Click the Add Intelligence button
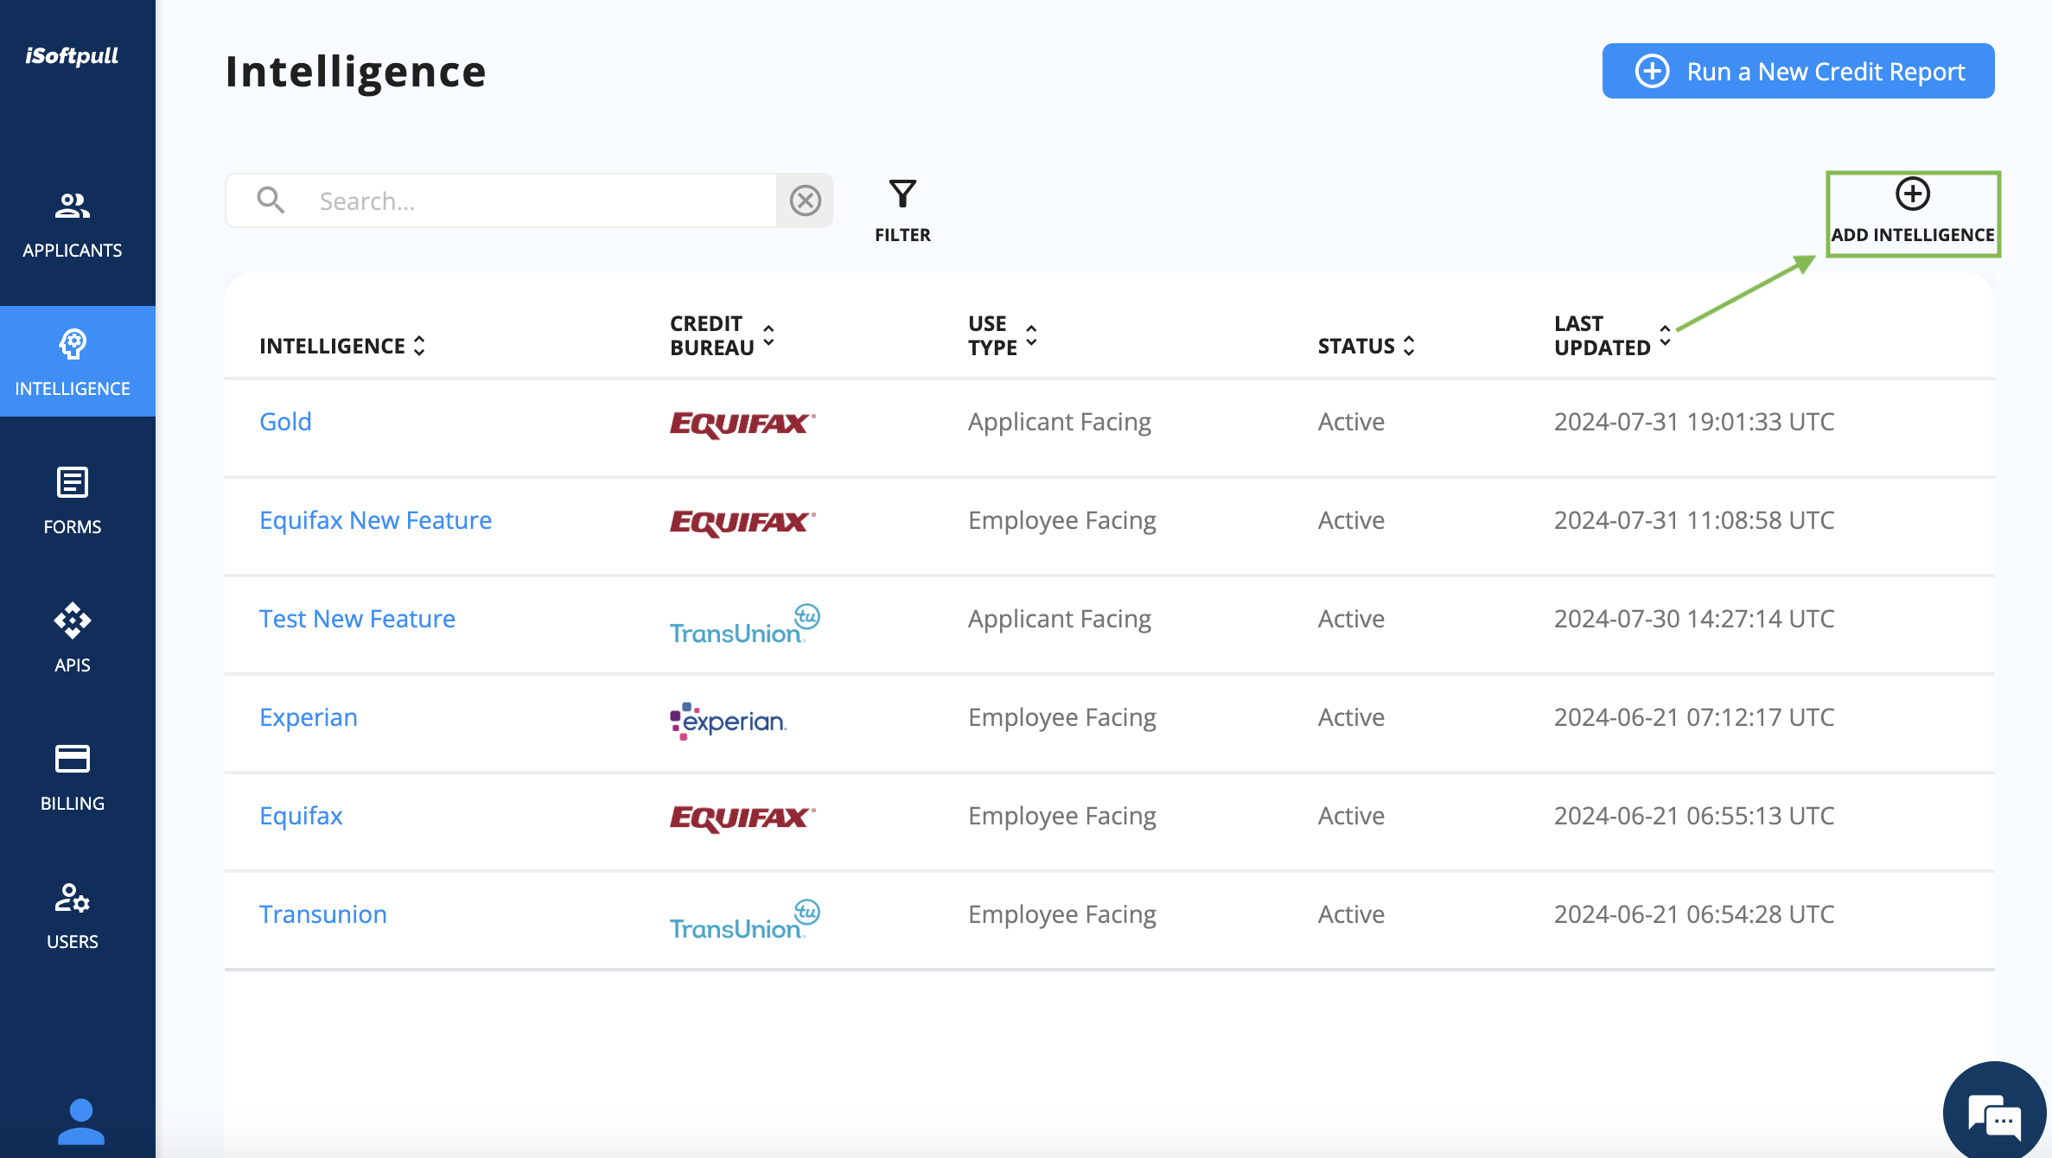The width and height of the screenshot is (2052, 1158). pyautogui.click(x=1912, y=213)
